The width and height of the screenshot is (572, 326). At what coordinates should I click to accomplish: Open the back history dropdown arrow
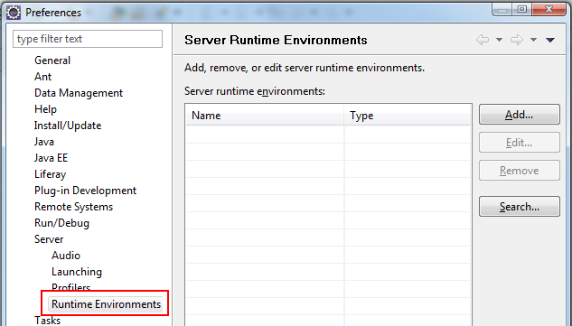click(x=499, y=40)
